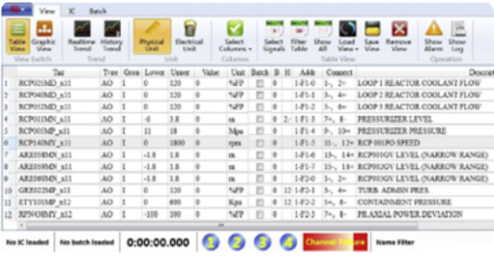Toggle Batch checkbox for RCP025MD_x11
The width and height of the screenshot is (494, 274).
click(x=259, y=83)
